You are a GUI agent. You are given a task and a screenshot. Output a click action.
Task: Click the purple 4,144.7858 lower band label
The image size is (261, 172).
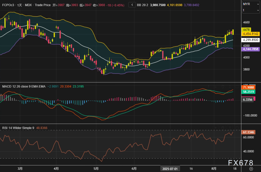[250, 49]
